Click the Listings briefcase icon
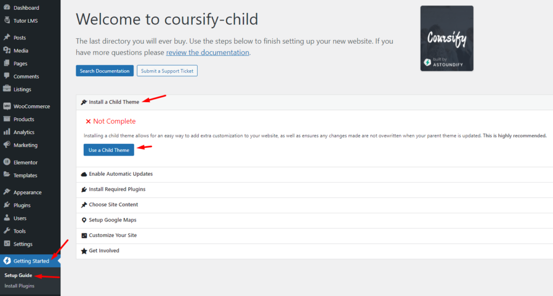The height and width of the screenshot is (296, 553). [x=6, y=89]
